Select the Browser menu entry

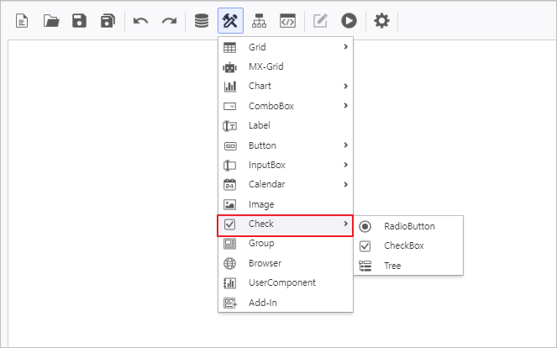click(286, 263)
